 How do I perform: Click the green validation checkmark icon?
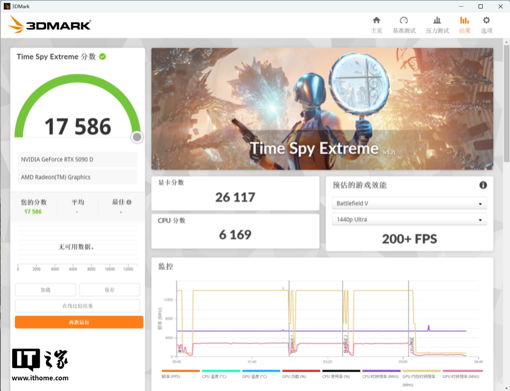coord(103,57)
